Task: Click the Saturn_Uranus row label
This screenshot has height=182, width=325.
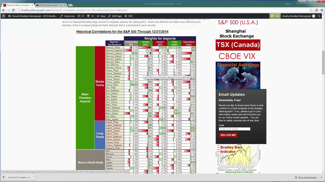Action: point(115,140)
